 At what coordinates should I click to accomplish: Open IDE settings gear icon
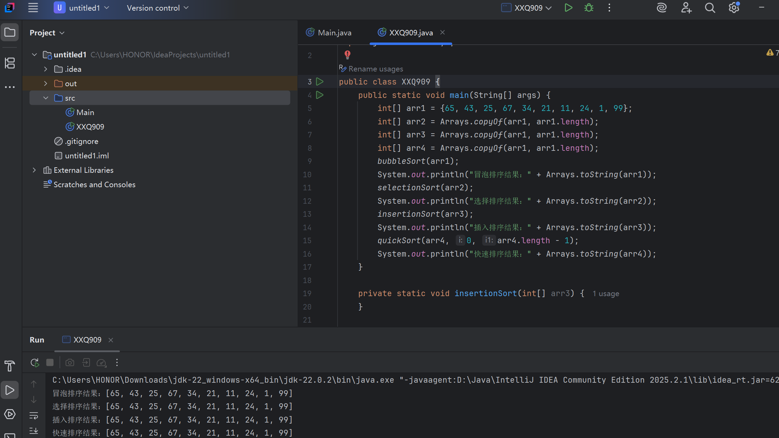[x=734, y=8]
